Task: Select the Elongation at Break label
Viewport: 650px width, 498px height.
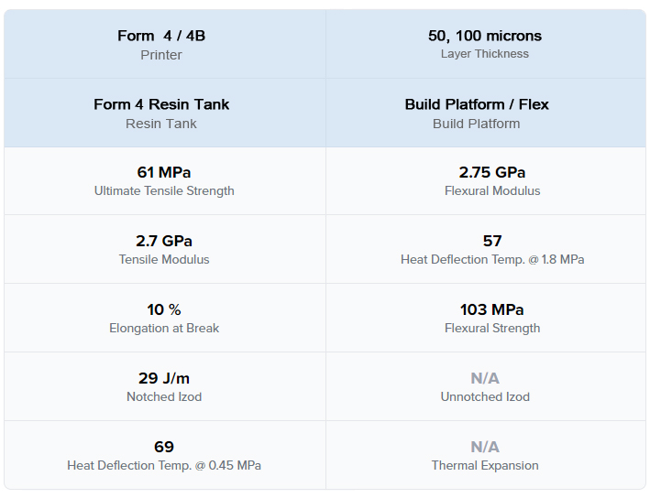Action: coord(164,329)
